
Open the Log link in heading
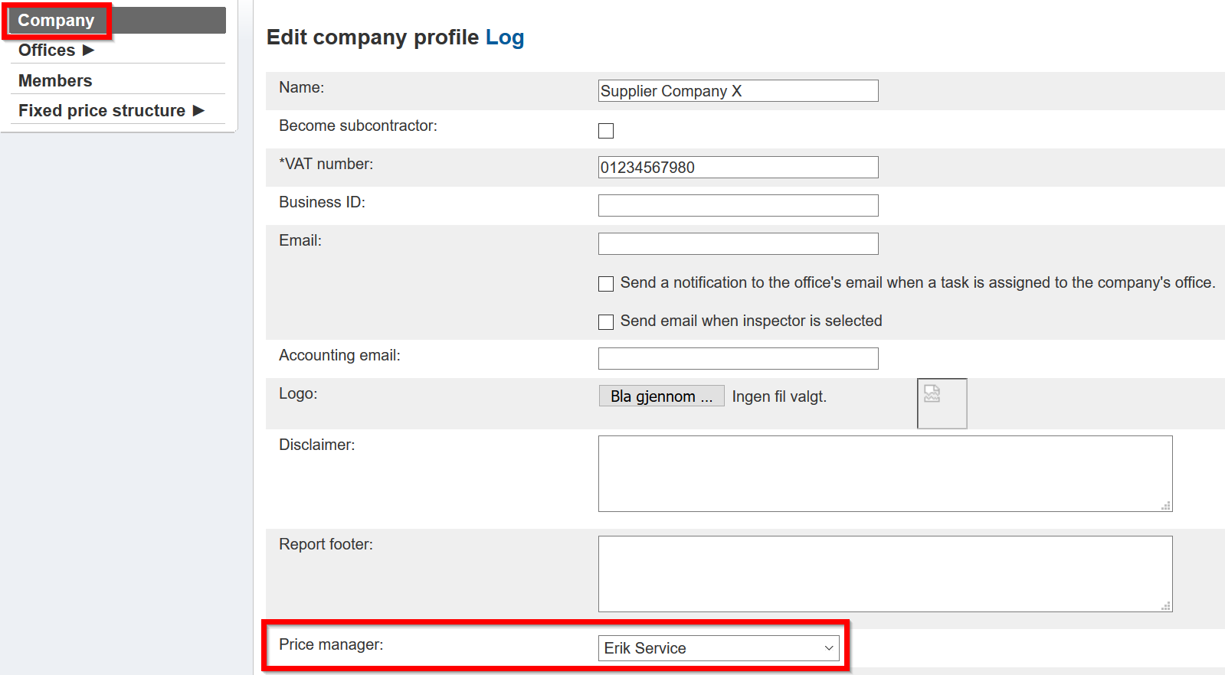(x=504, y=37)
